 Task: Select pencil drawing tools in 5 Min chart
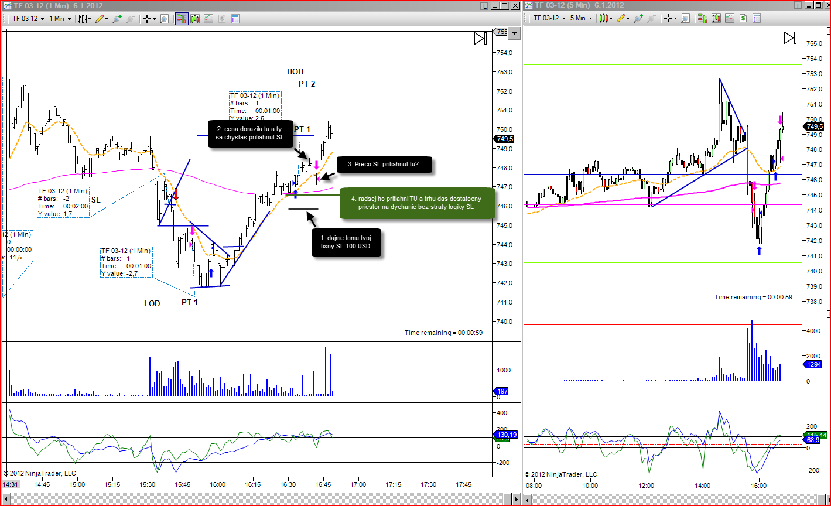tap(620, 19)
